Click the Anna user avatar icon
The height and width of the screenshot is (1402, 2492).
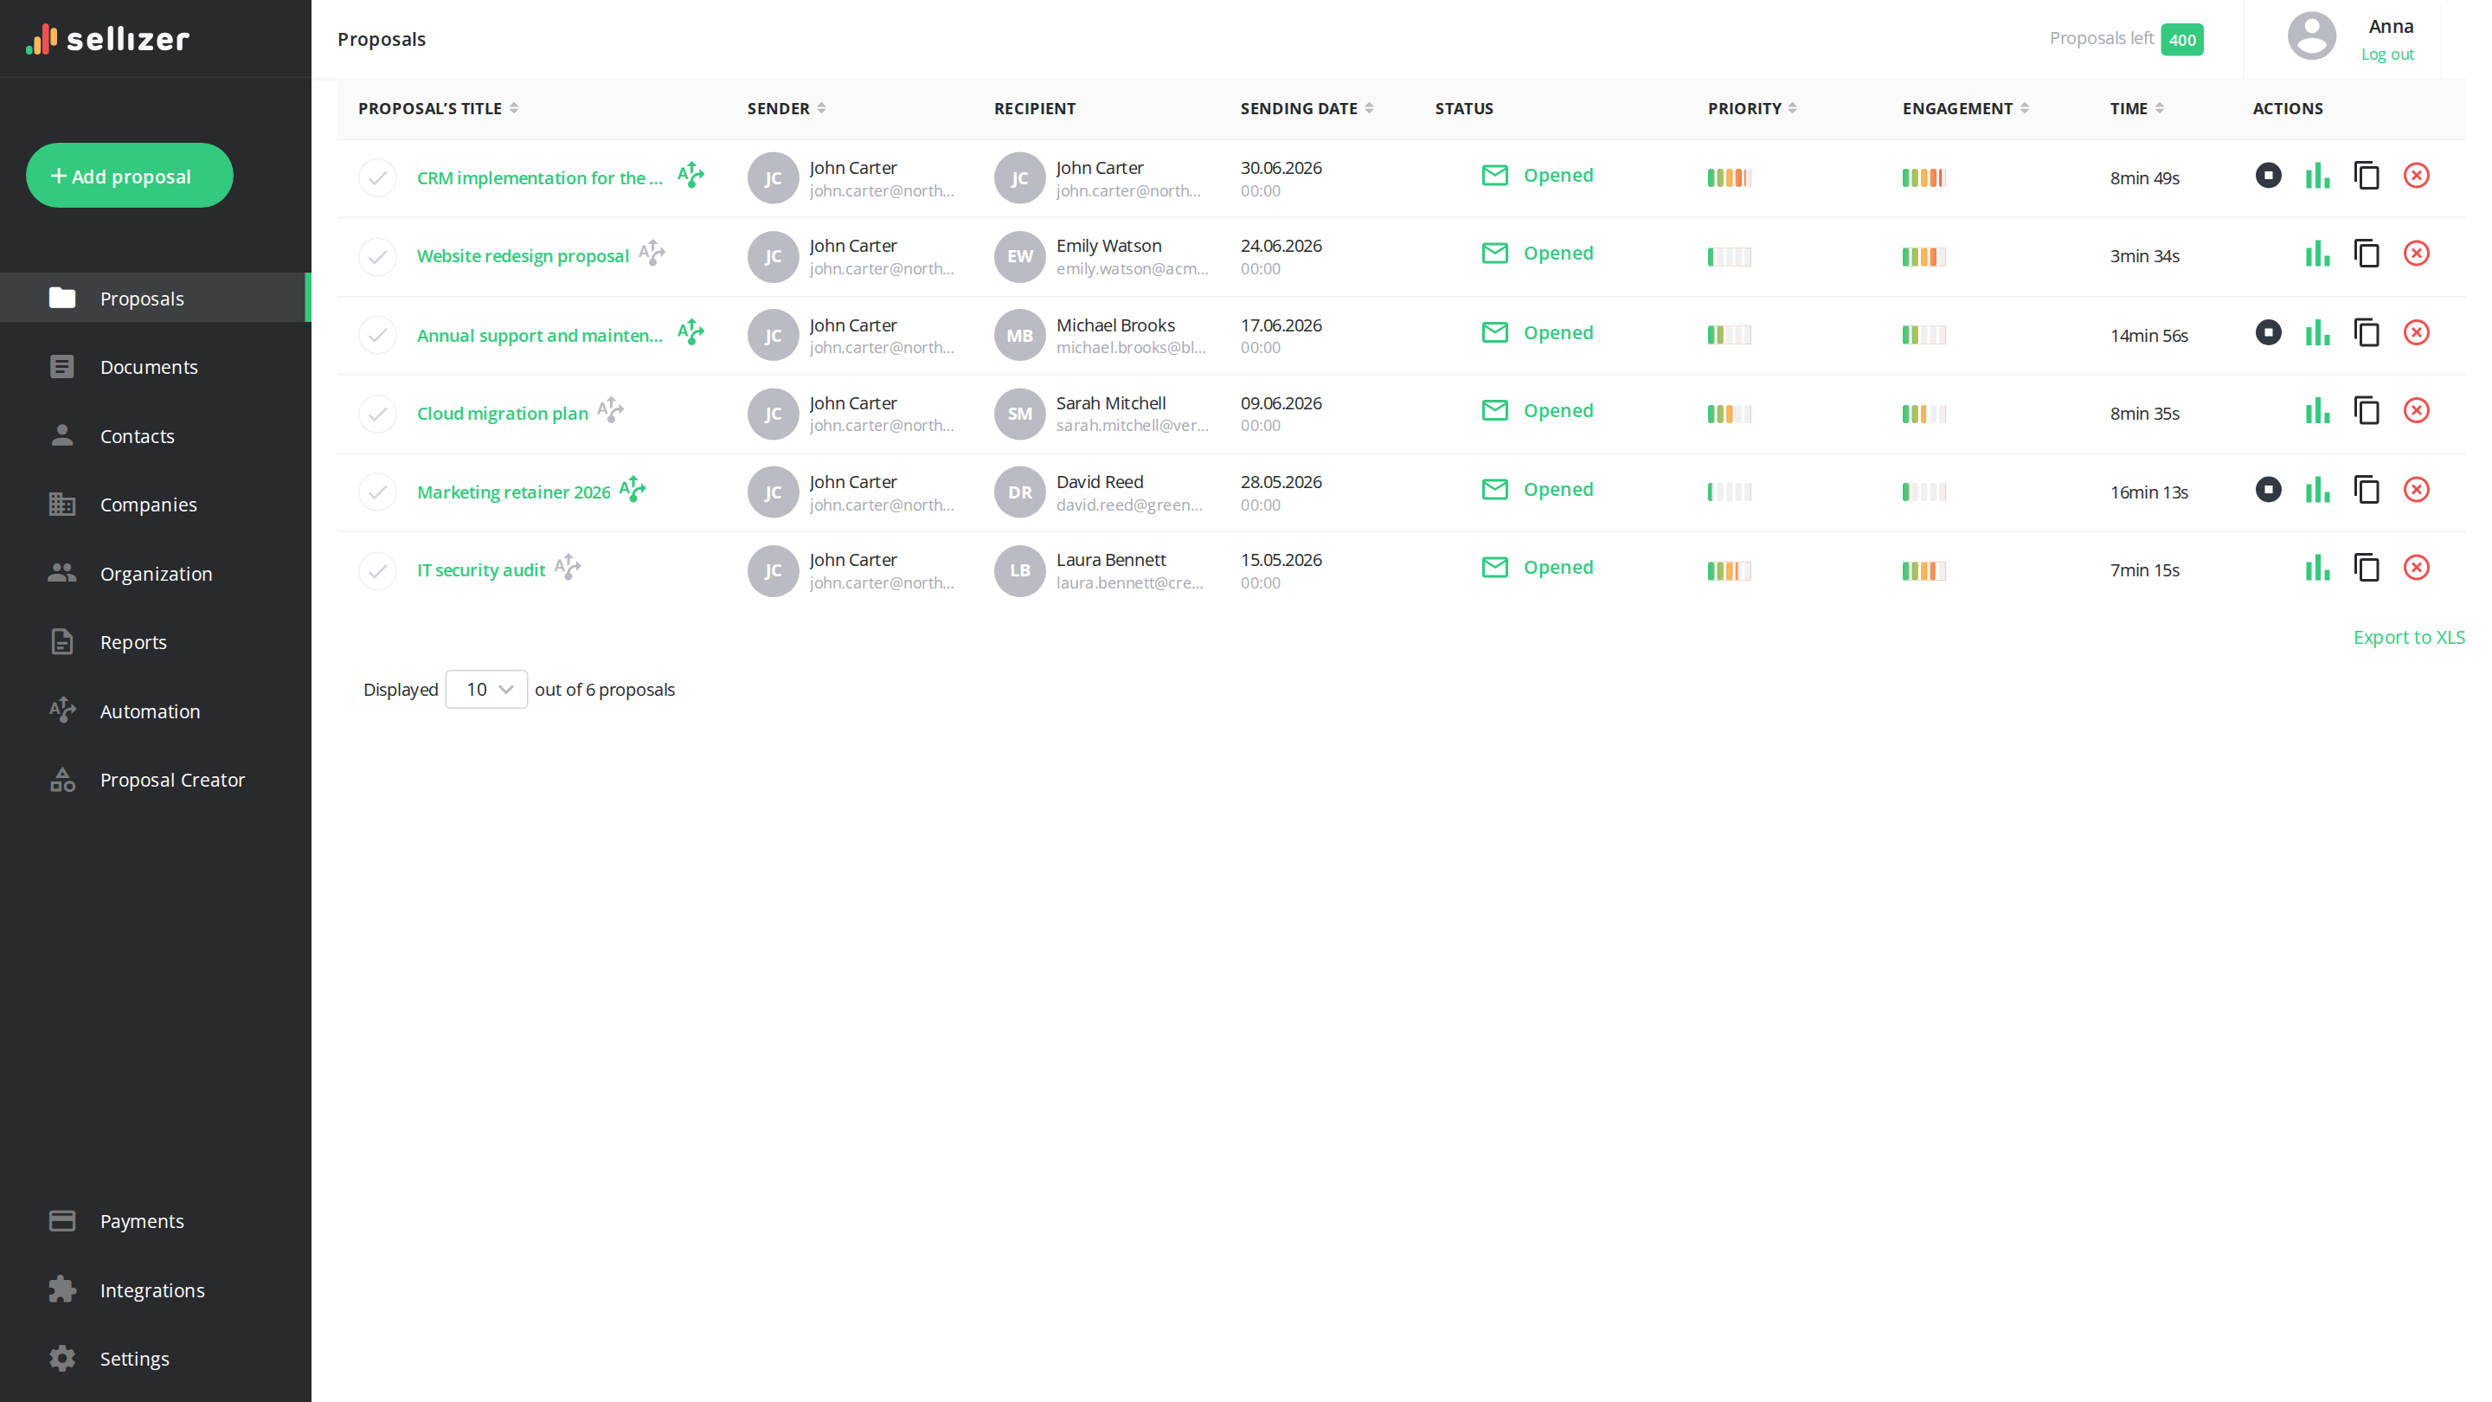coord(2311,36)
